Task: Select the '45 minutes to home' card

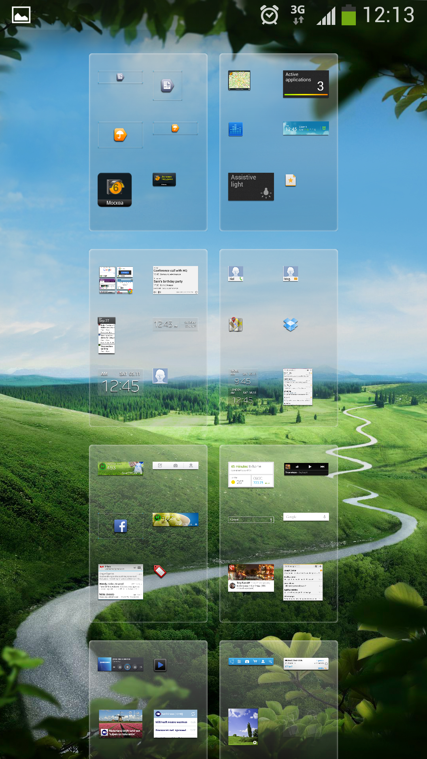Action: (251, 468)
